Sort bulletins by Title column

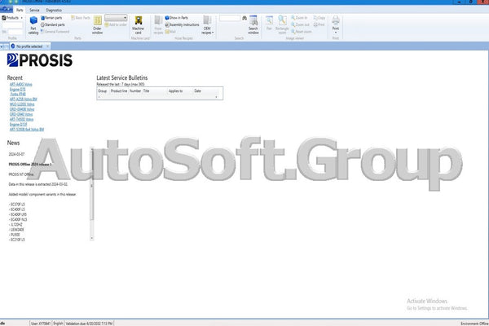146,90
